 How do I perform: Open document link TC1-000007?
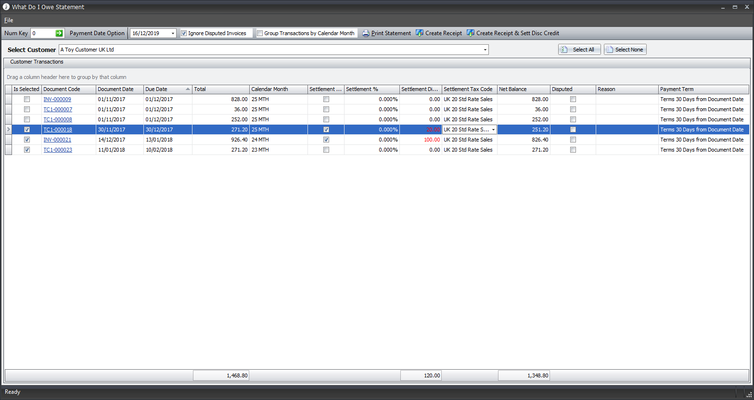[58, 109]
